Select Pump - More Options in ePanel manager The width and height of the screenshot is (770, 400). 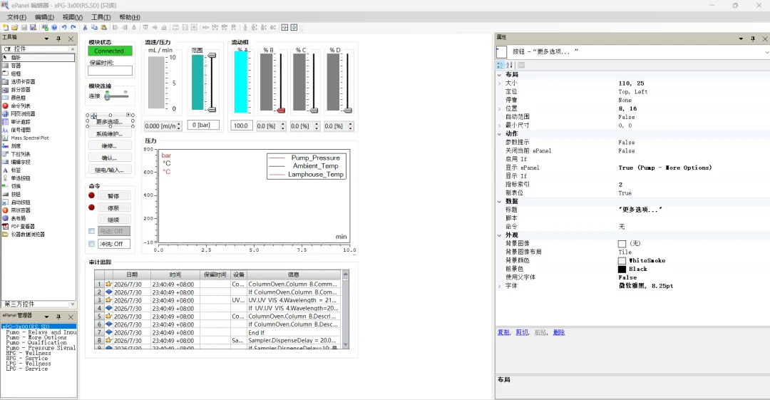(36, 337)
